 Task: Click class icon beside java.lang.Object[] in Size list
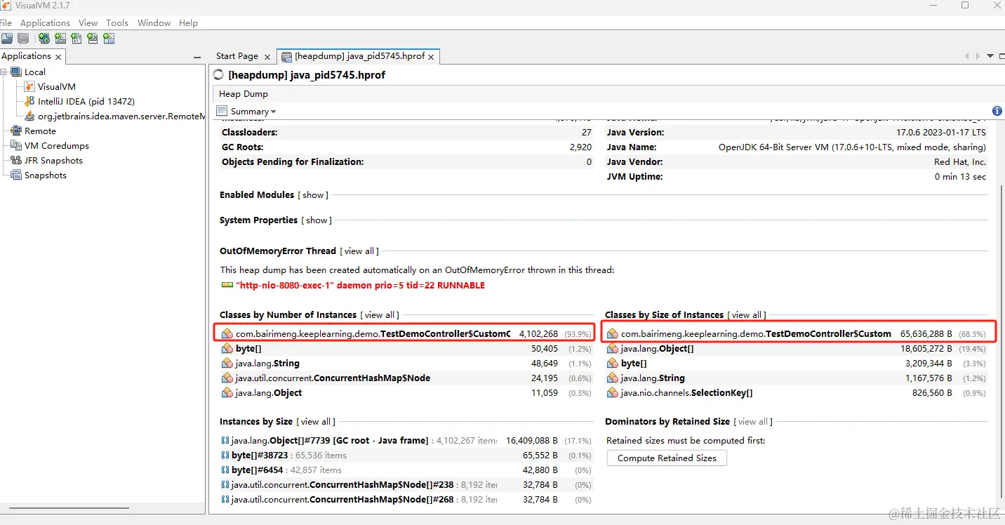(613, 349)
